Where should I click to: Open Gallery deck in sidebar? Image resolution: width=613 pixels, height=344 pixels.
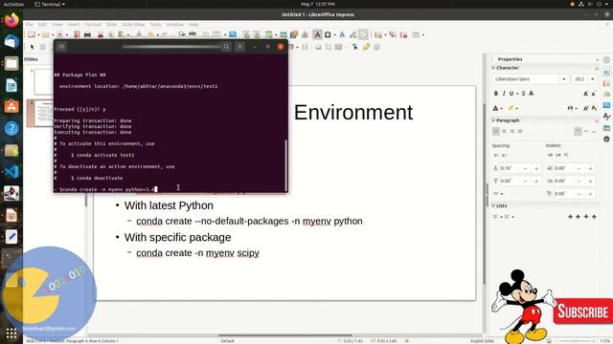tap(606, 127)
